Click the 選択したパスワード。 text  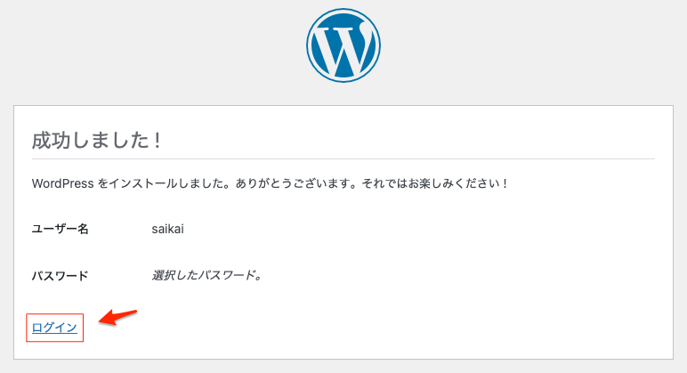206,275
